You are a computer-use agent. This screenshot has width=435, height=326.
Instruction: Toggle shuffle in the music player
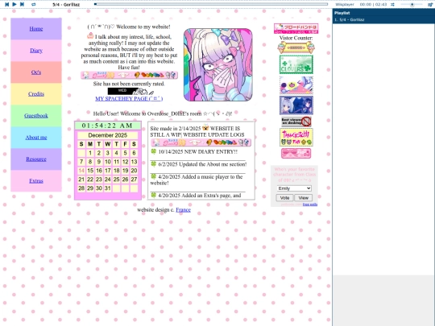pyautogui.click(x=392, y=5)
